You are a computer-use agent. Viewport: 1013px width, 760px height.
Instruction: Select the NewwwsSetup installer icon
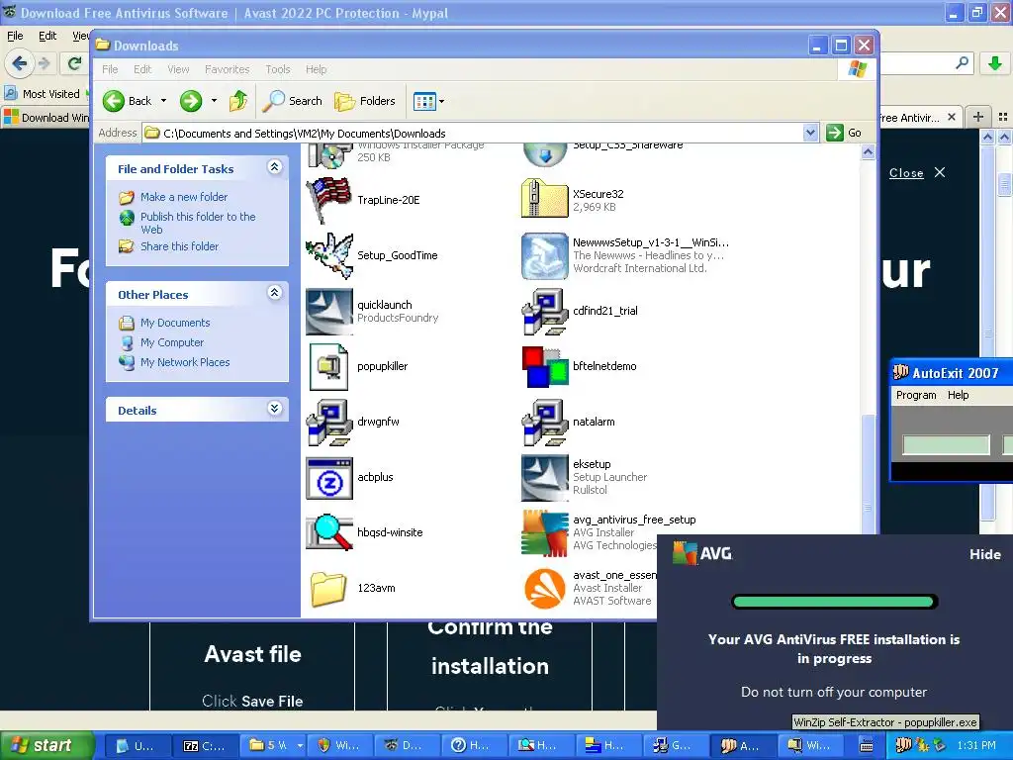pos(545,256)
